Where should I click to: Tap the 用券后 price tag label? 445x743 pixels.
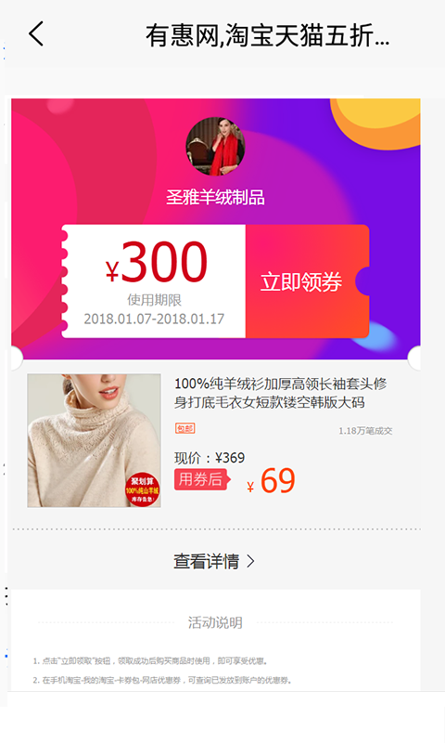[201, 479]
